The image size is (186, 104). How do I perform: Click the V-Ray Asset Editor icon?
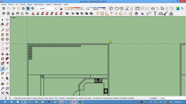[x=111, y=8]
